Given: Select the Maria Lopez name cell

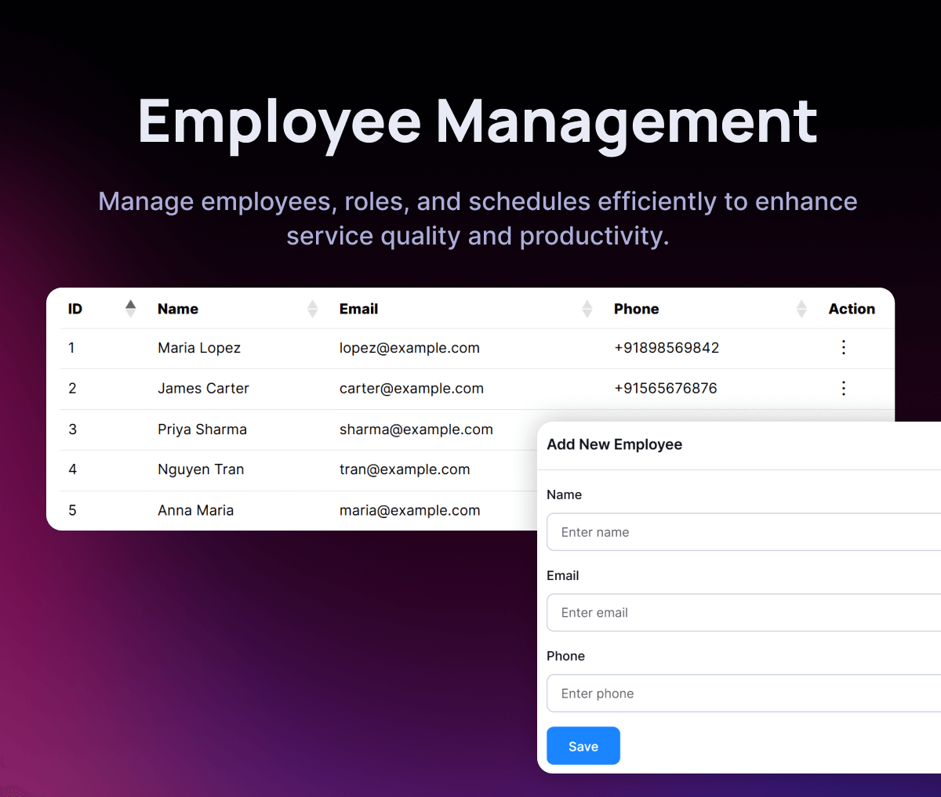Looking at the screenshot, I should 199,348.
